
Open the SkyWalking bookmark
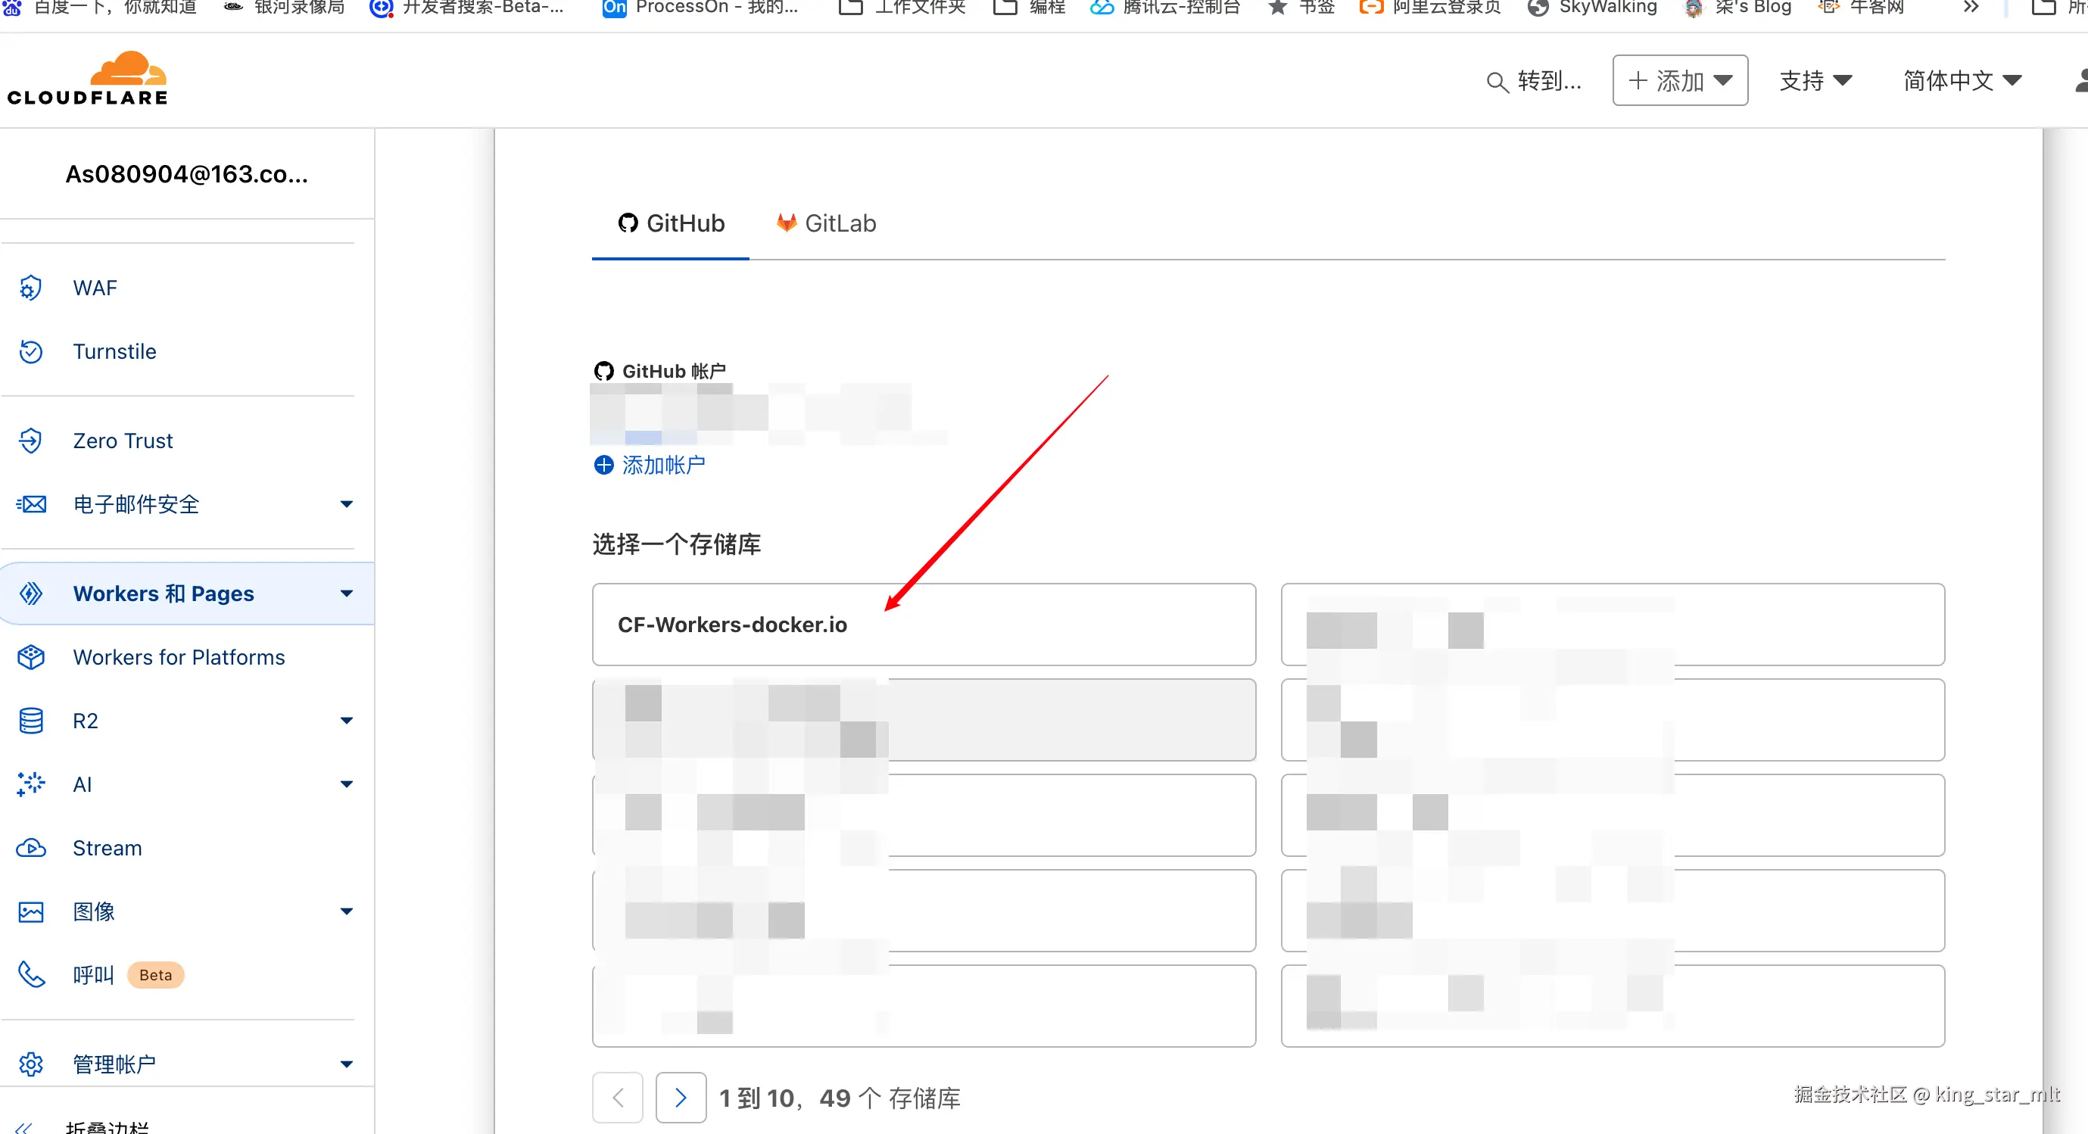1592,8
